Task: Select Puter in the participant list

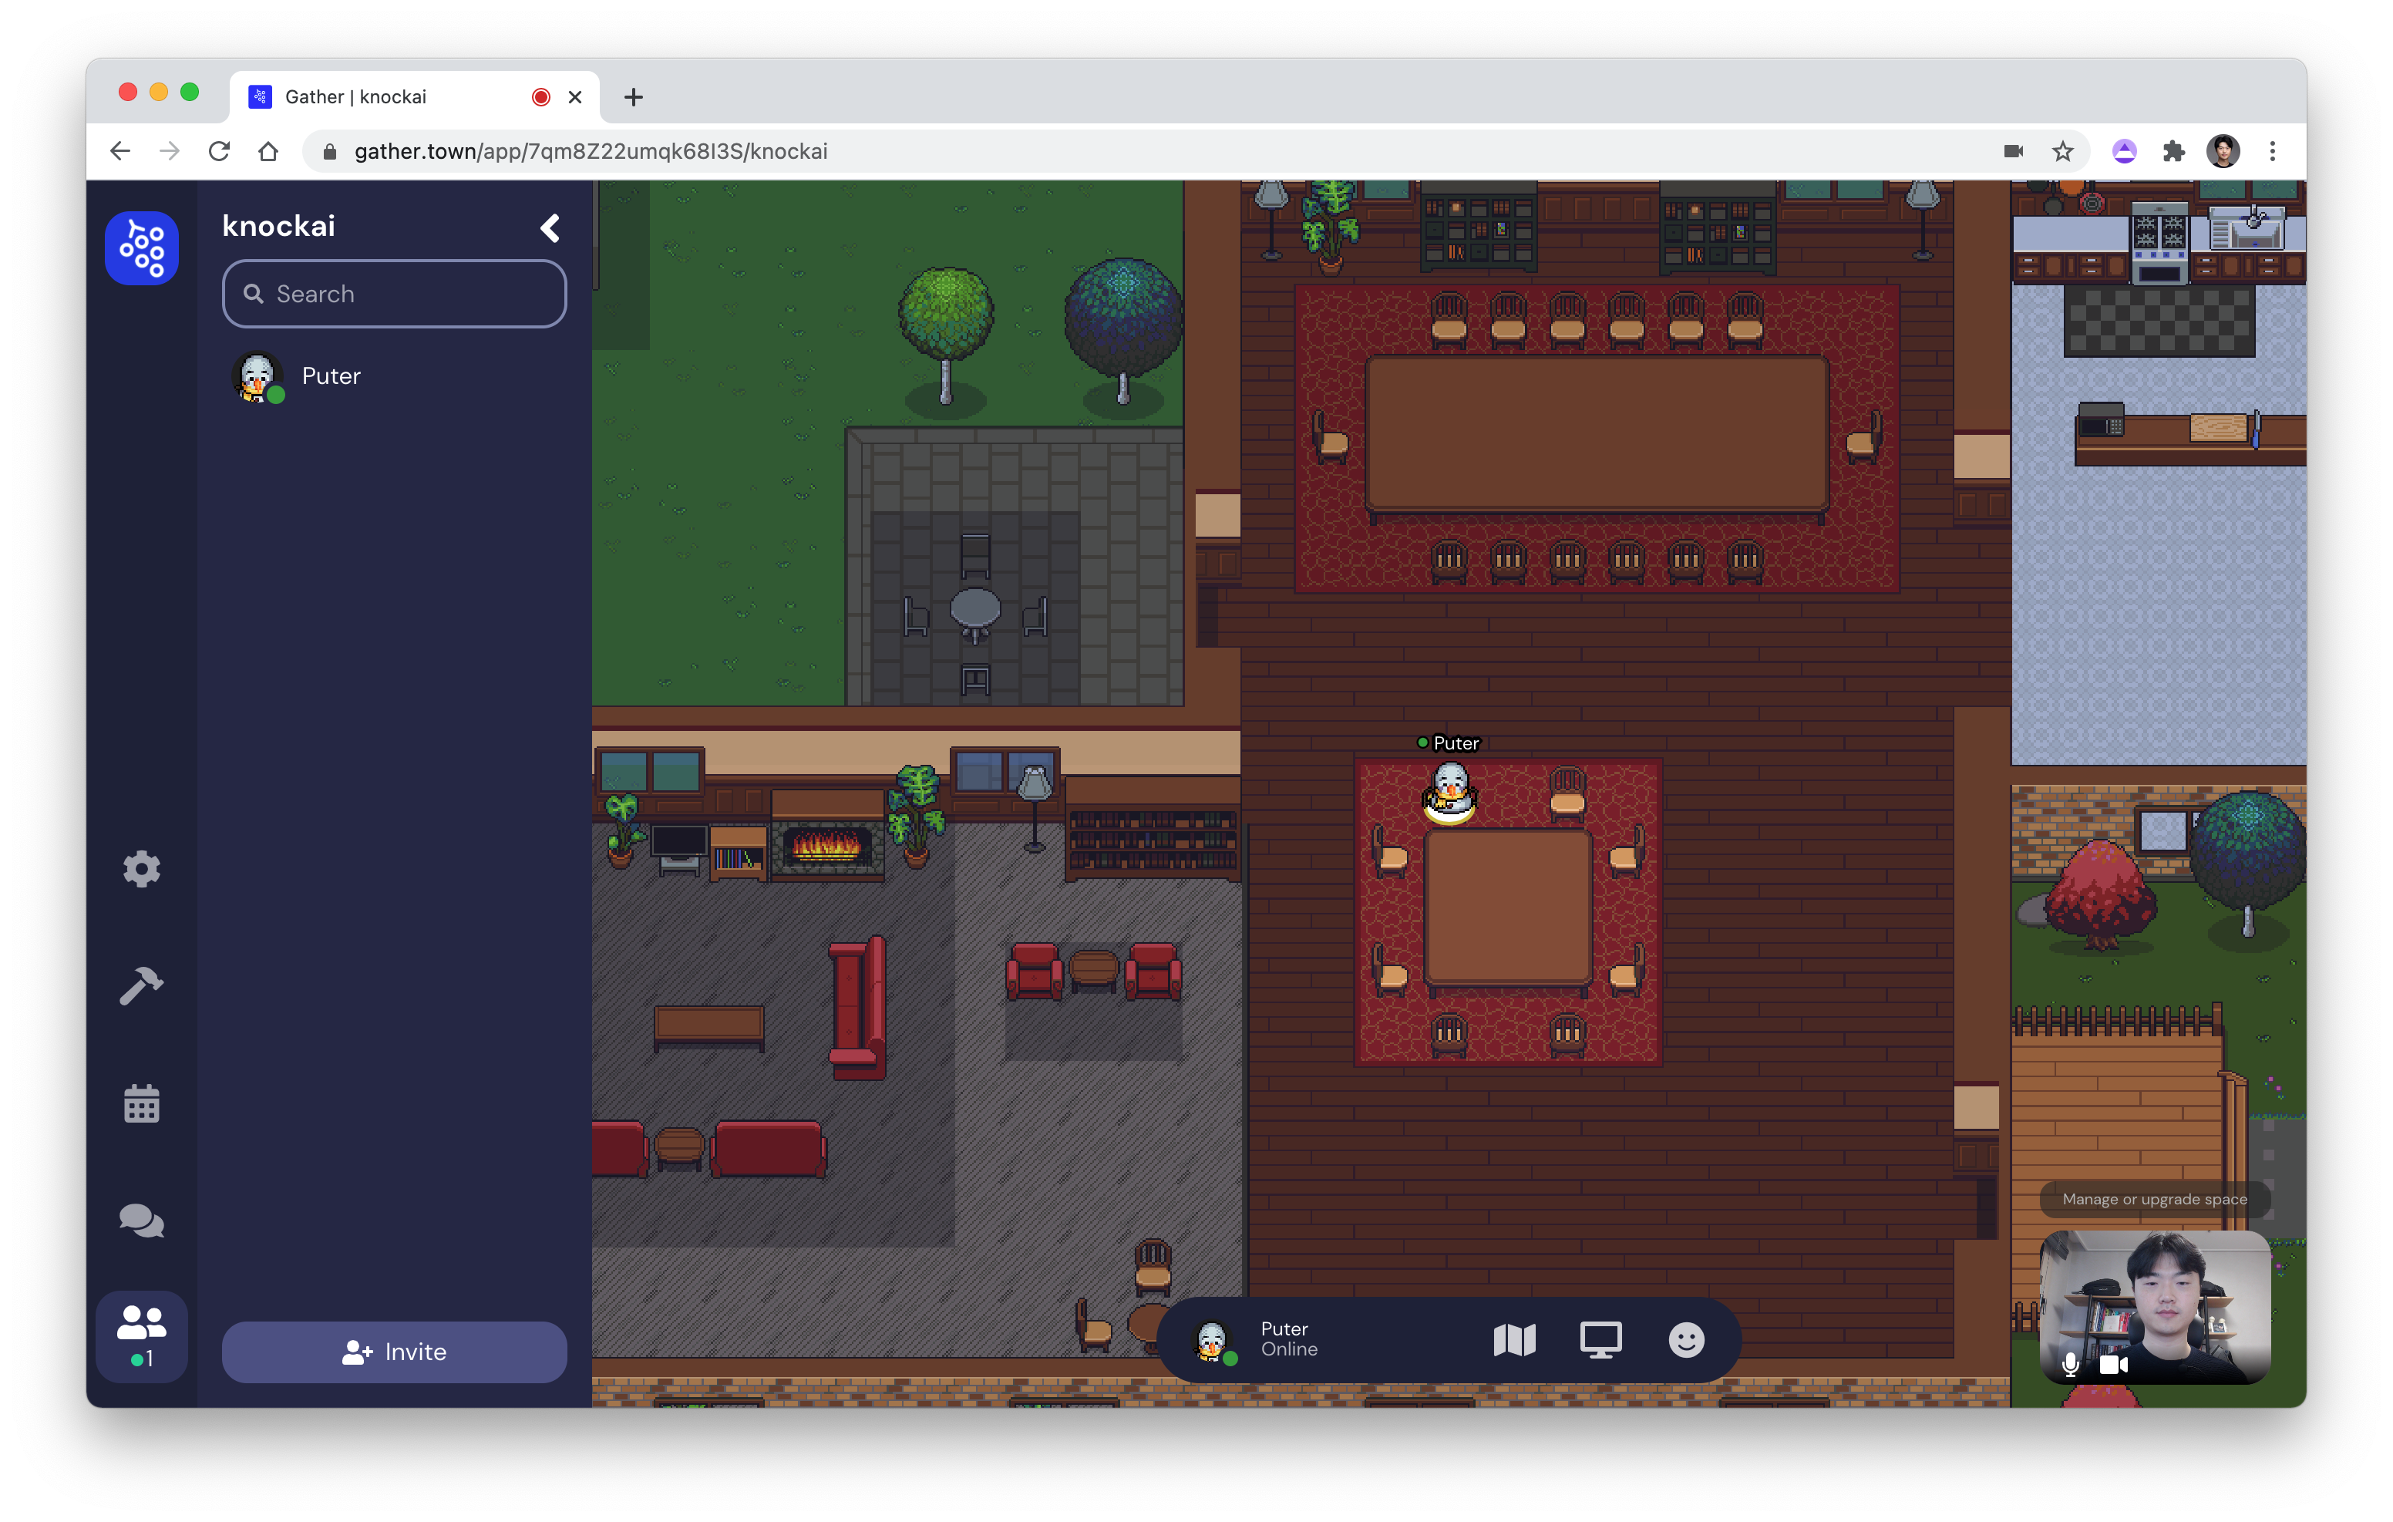Action: point(331,375)
